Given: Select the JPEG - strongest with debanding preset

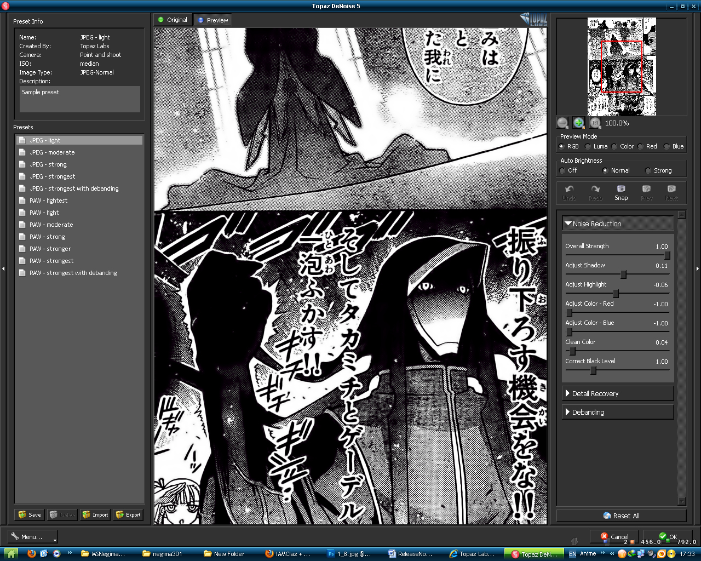Looking at the screenshot, I should tap(79, 188).
